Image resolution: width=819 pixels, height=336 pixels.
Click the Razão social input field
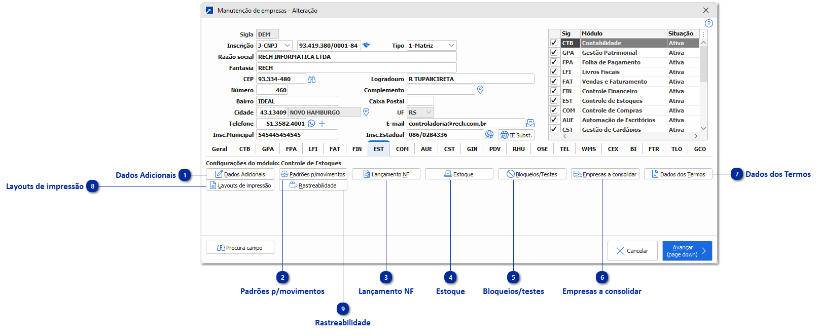coord(356,57)
